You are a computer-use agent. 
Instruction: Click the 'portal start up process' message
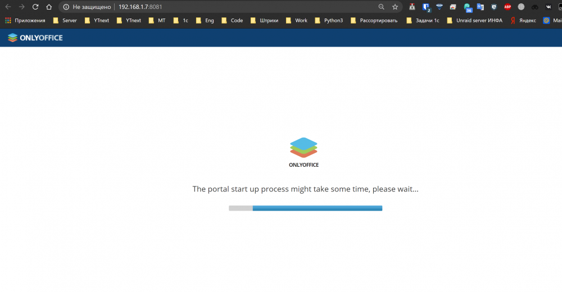click(x=305, y=189)
